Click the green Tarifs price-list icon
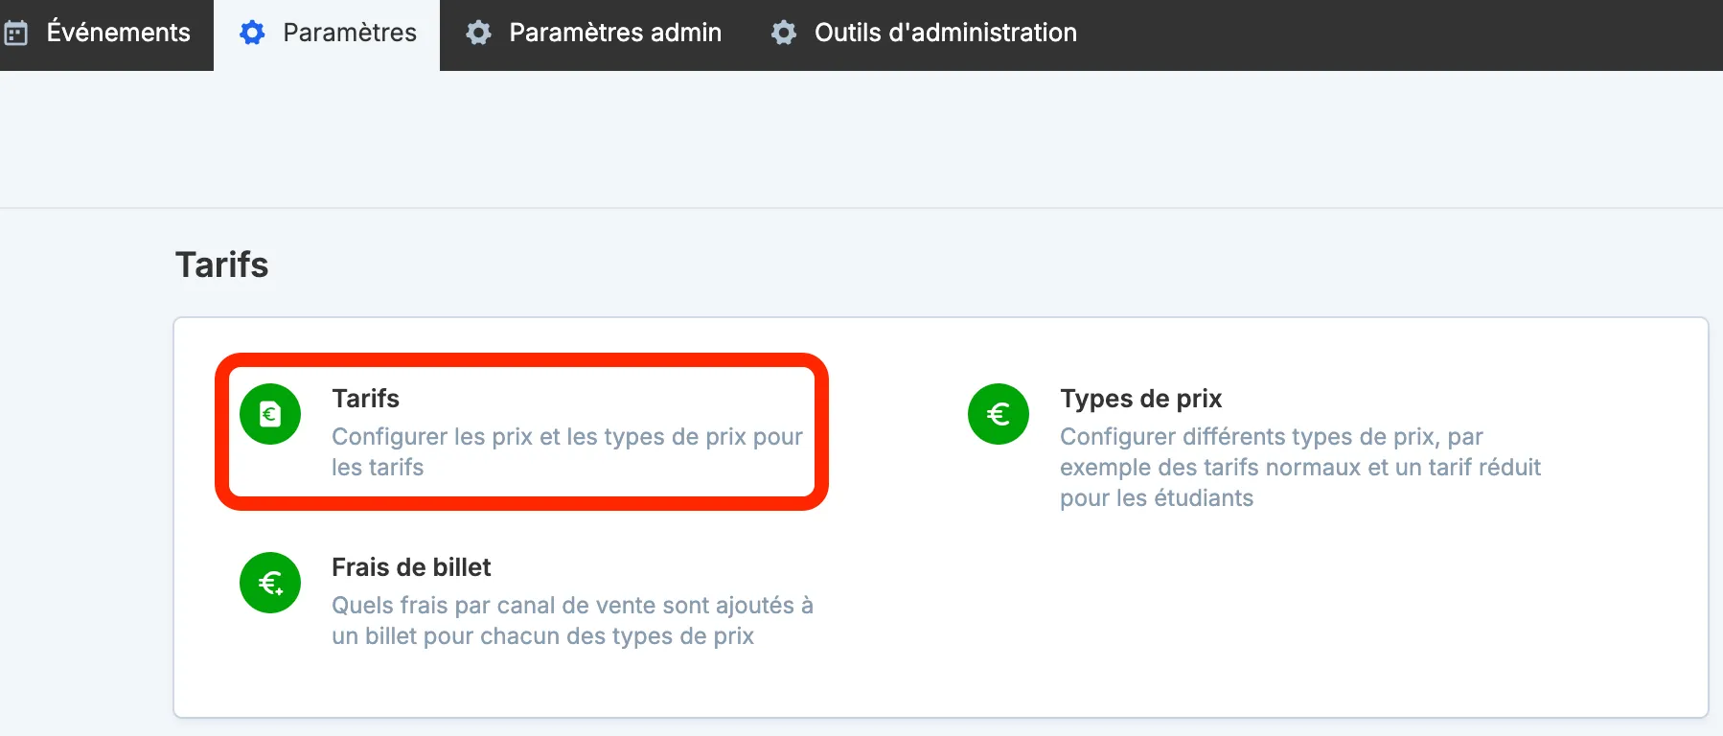This screenshot has height=736, width=1723. click(x=270, y=414)
